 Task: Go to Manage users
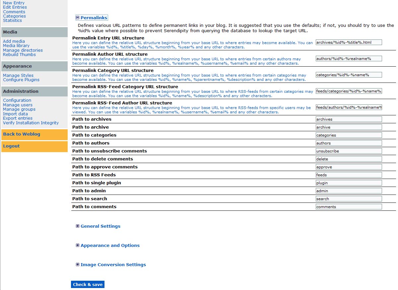[18, 105]
